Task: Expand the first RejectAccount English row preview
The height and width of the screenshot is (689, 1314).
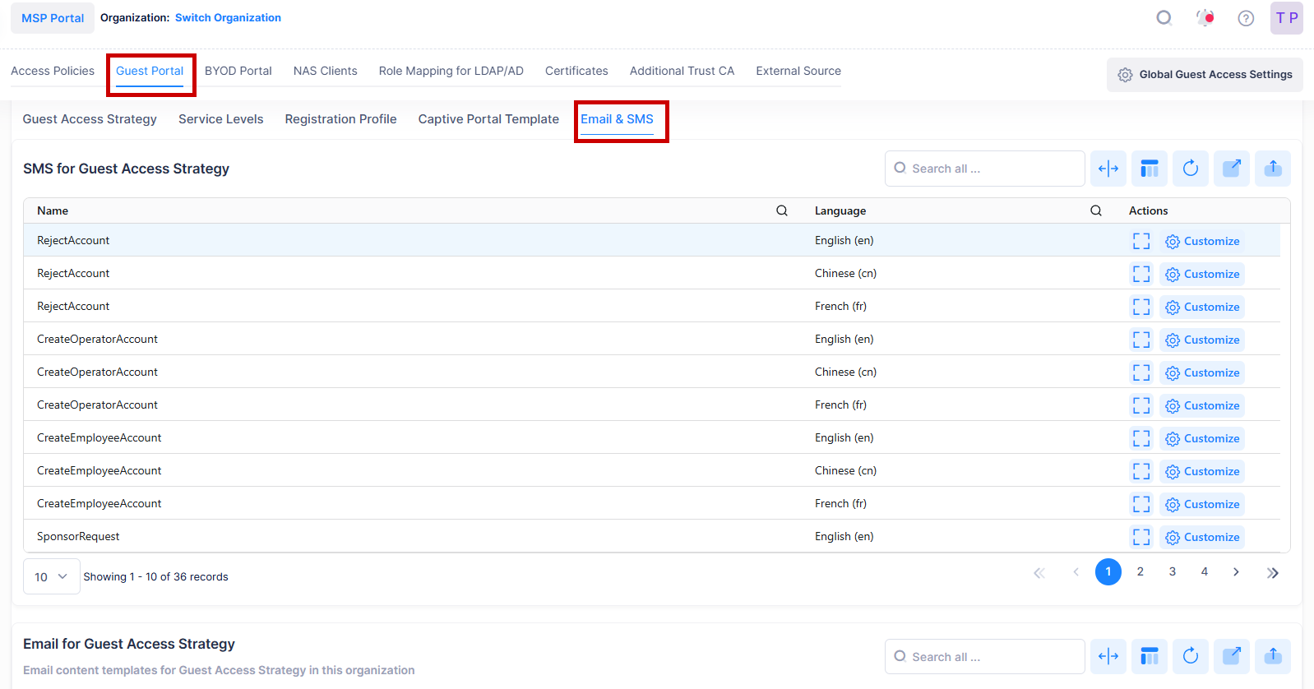Action: 1141,241
